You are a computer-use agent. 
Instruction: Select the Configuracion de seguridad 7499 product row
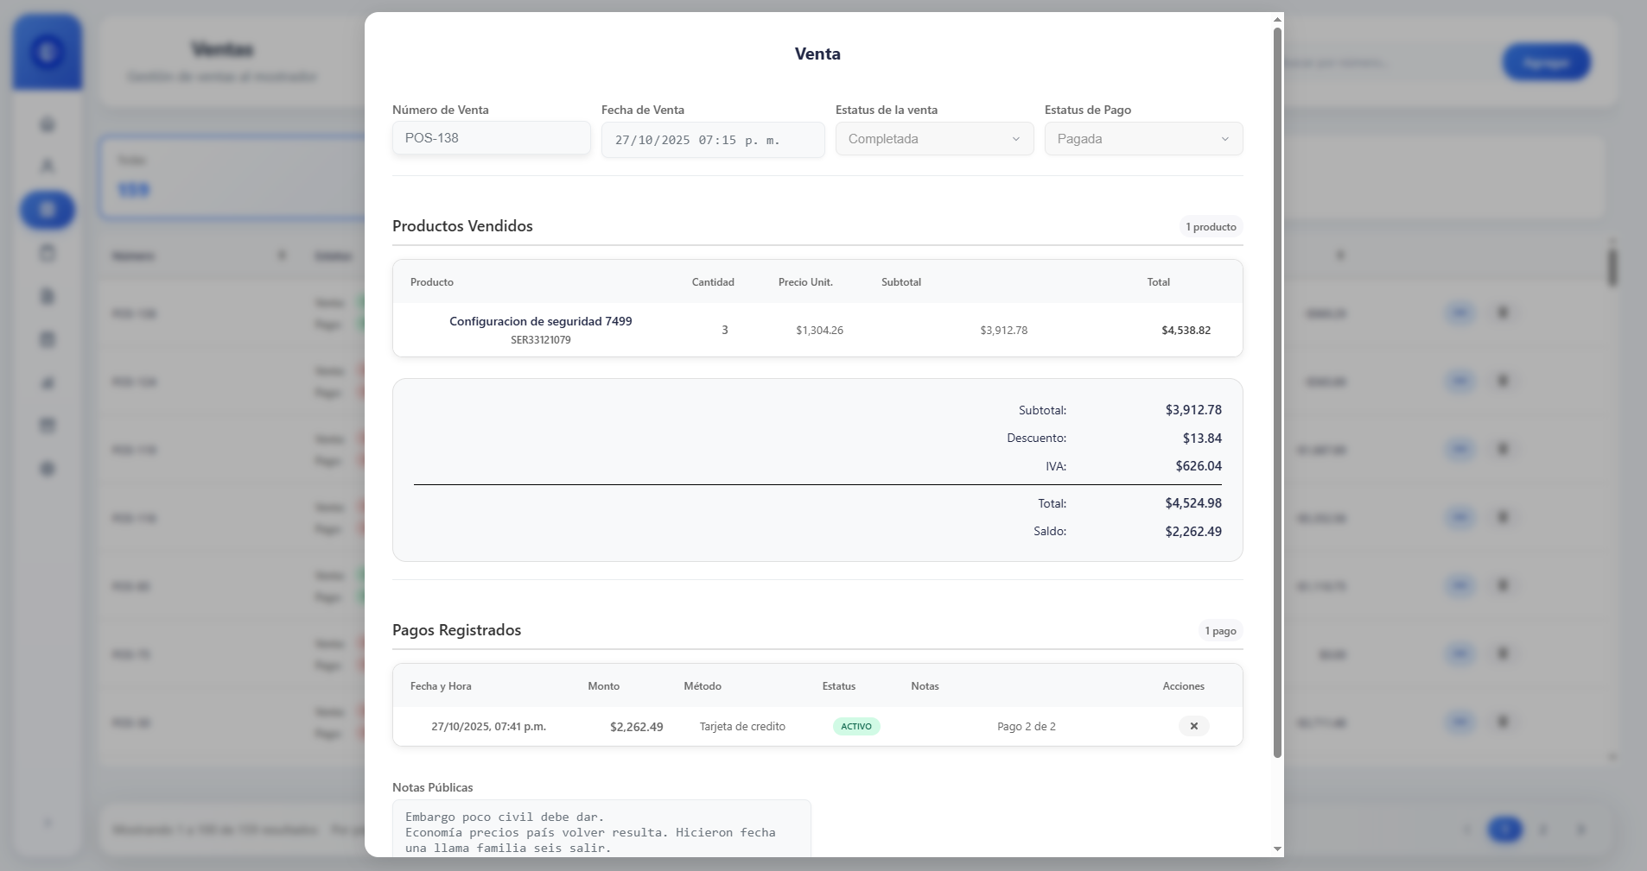817,330
